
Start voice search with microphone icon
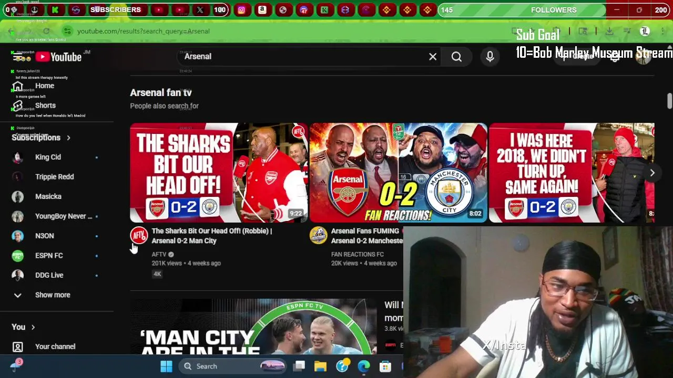[x=490, y=56]
